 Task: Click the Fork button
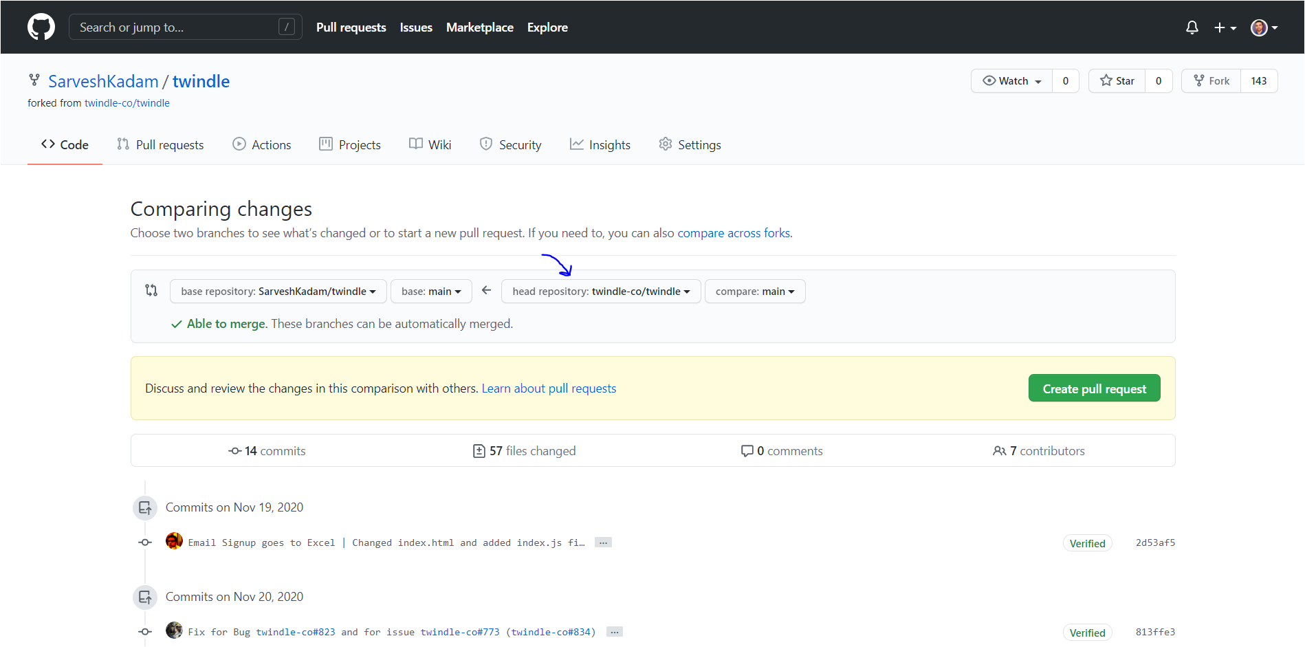[1211, 81]
